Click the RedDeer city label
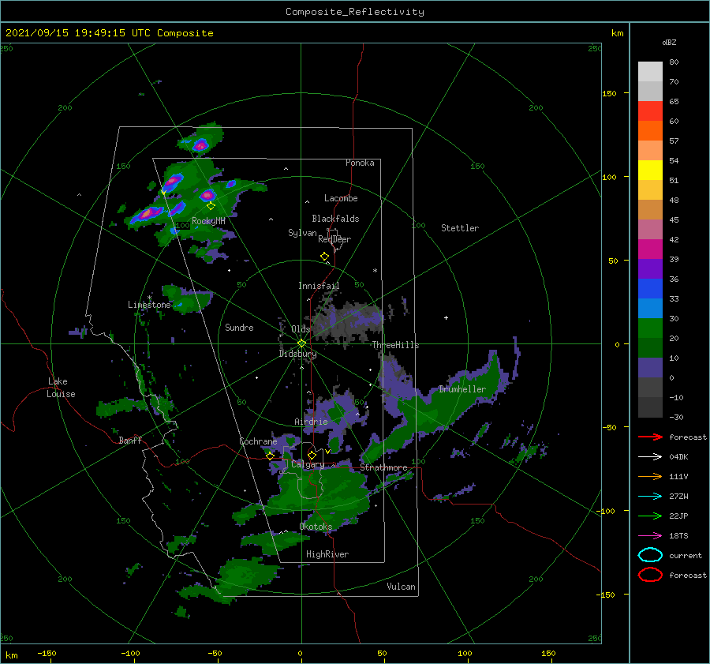Screen dimensions: 710x664 334,239
